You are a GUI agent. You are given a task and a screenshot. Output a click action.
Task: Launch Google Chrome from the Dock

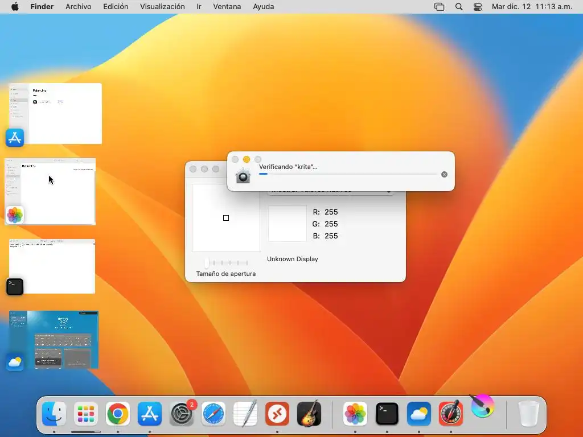click(x=118, y=414)
